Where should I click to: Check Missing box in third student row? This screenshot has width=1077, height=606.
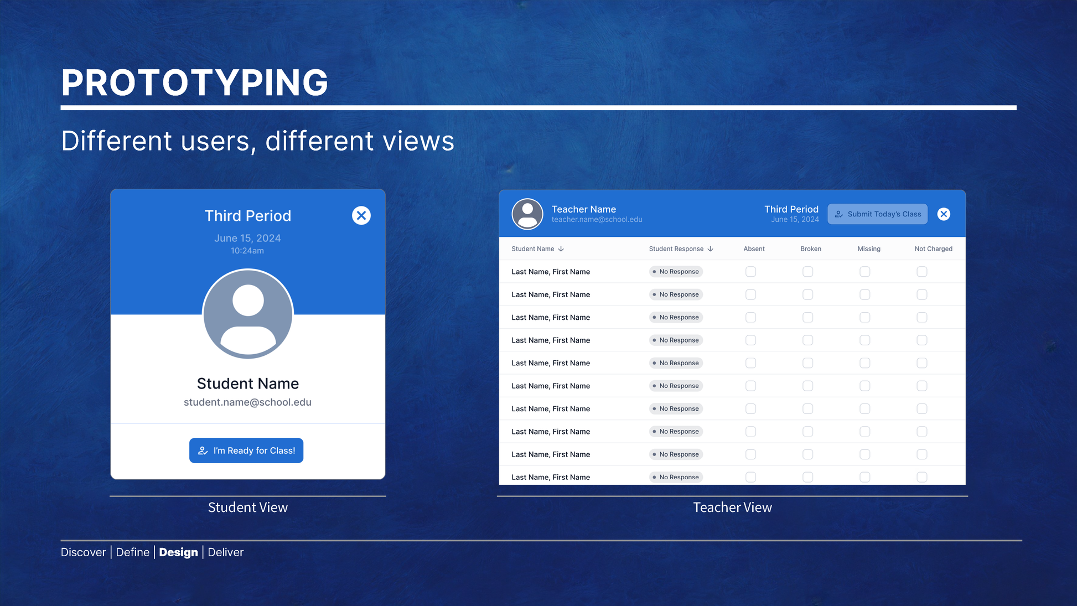(x=865, y=318)
